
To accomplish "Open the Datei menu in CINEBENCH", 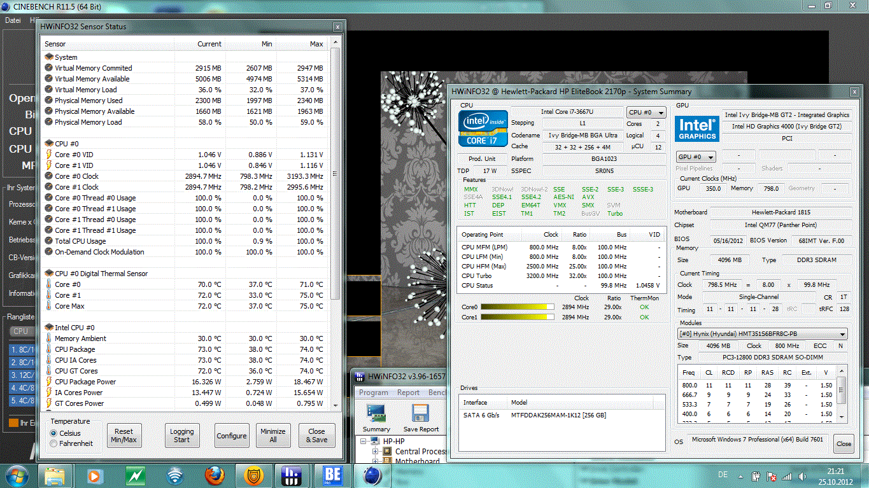I will (x=13, y=20).
